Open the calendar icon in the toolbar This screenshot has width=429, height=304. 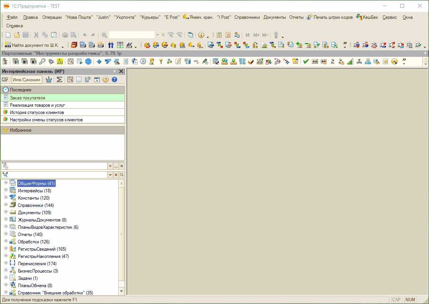click(x=228, y=35)
